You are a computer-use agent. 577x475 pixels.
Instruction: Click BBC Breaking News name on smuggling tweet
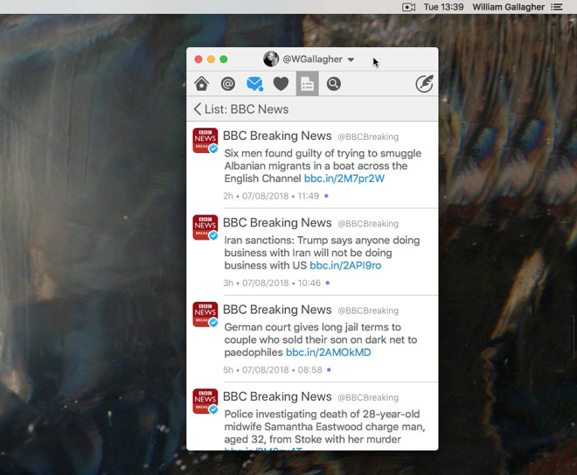[x=277, y=136]
